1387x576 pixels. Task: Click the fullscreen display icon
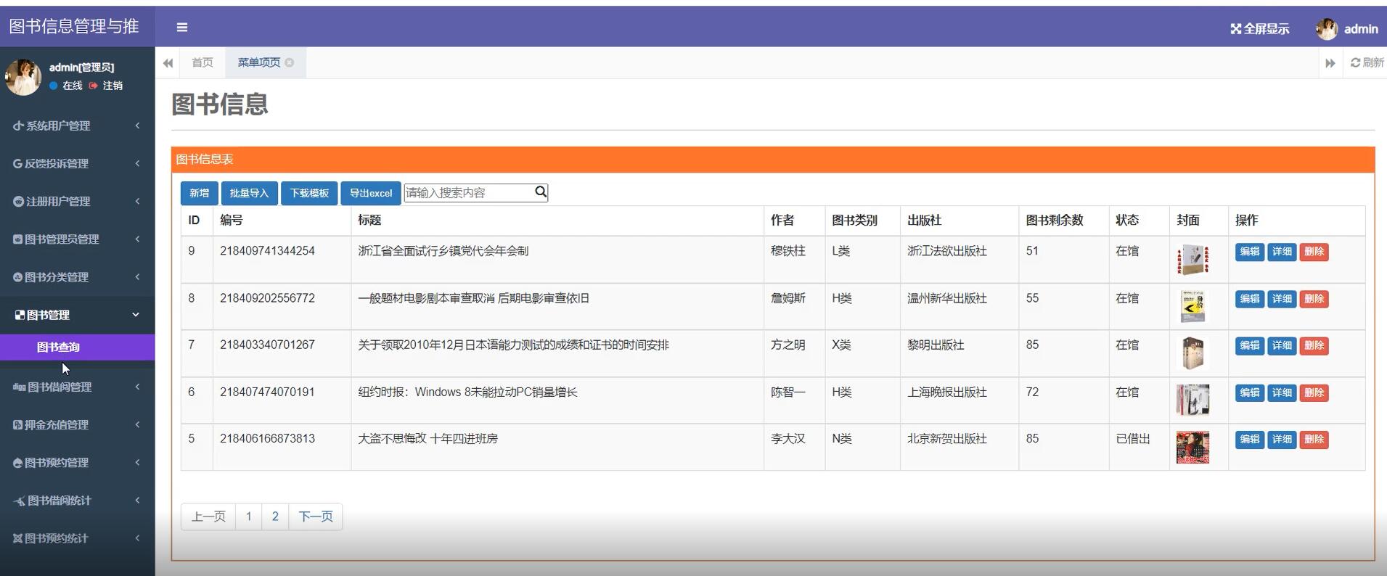point(1235,29)
